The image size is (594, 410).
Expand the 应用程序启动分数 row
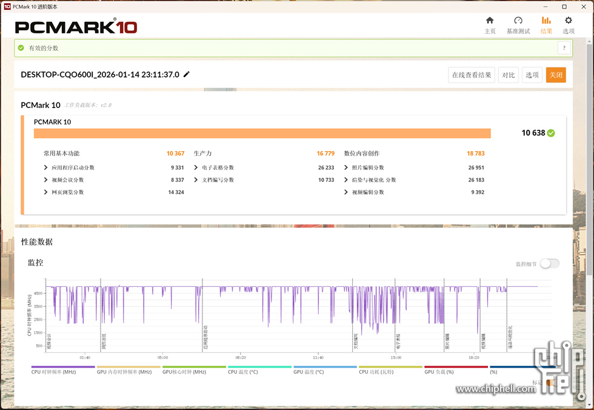click(x=46, y=167)
